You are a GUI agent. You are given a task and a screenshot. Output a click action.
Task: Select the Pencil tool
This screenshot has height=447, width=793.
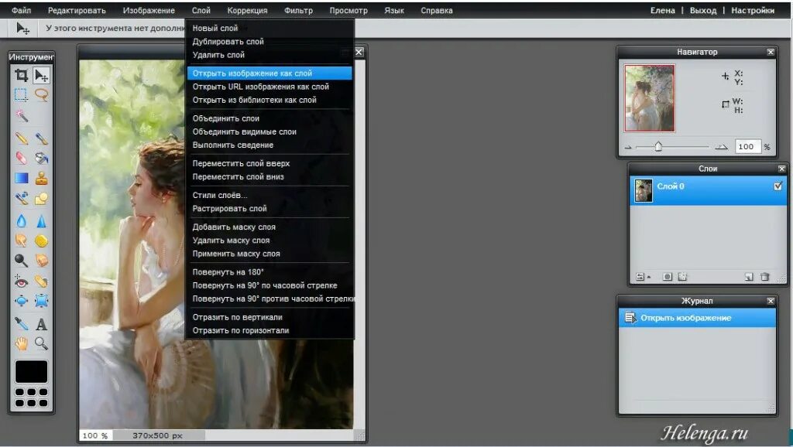coord(21,138)
